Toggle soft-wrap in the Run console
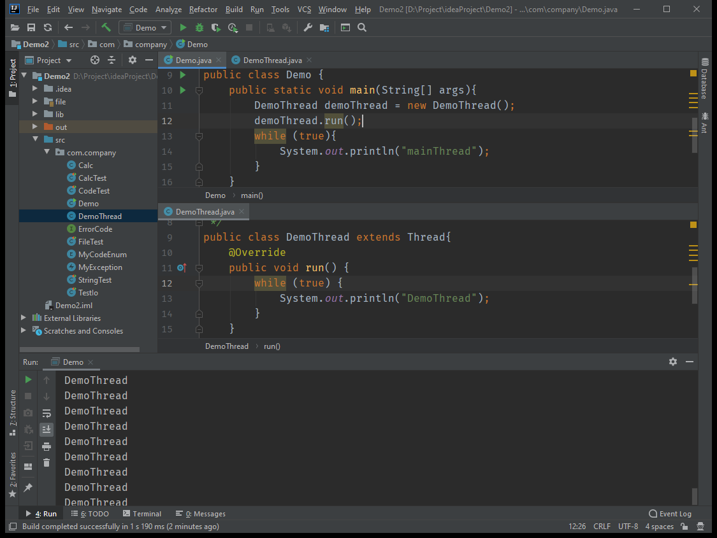This screenshot has width=717, height=538. pyautogui.click(x=47, y=413)
